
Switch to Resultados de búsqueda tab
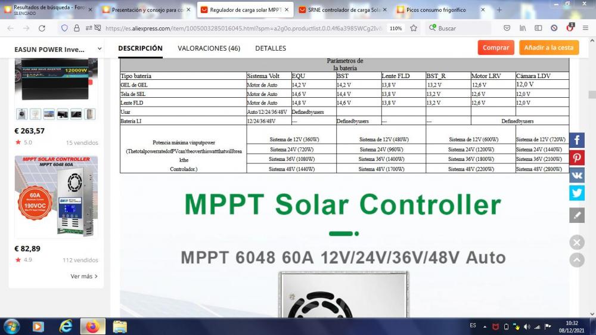48,10
